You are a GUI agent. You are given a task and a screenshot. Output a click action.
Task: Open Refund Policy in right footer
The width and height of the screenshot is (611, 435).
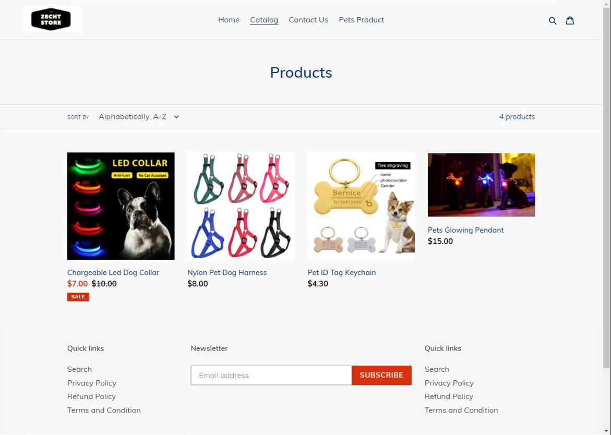click(449, 396)
